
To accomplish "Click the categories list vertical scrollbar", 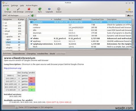I will [26, 39].
